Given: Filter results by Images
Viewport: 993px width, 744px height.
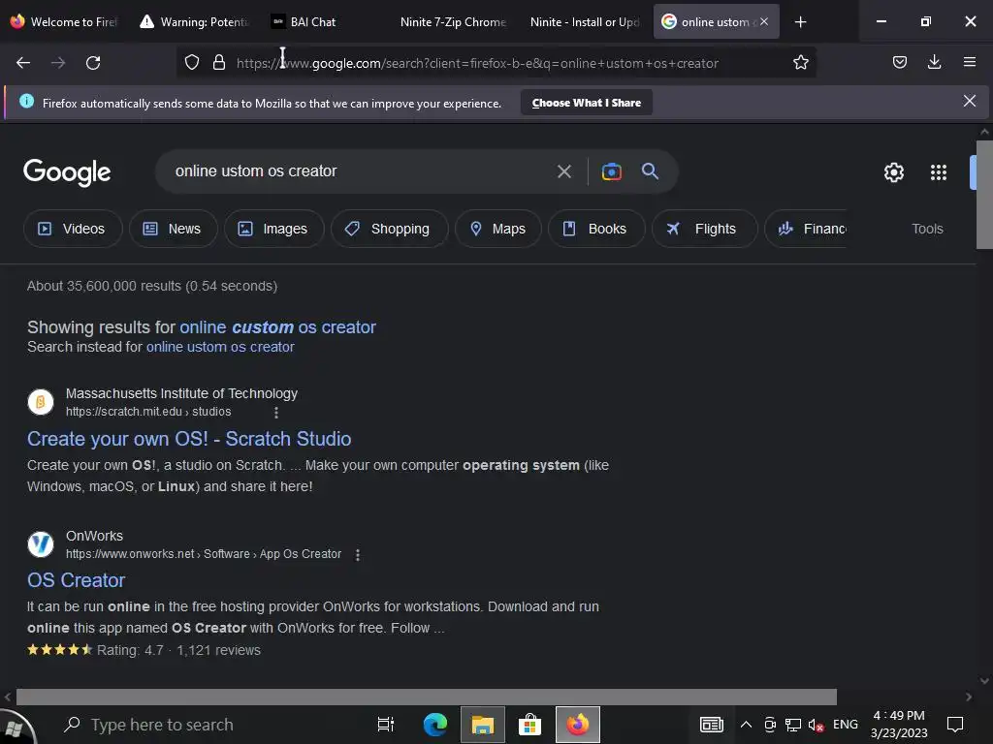Looking at the screenshot, I should 273,229.
